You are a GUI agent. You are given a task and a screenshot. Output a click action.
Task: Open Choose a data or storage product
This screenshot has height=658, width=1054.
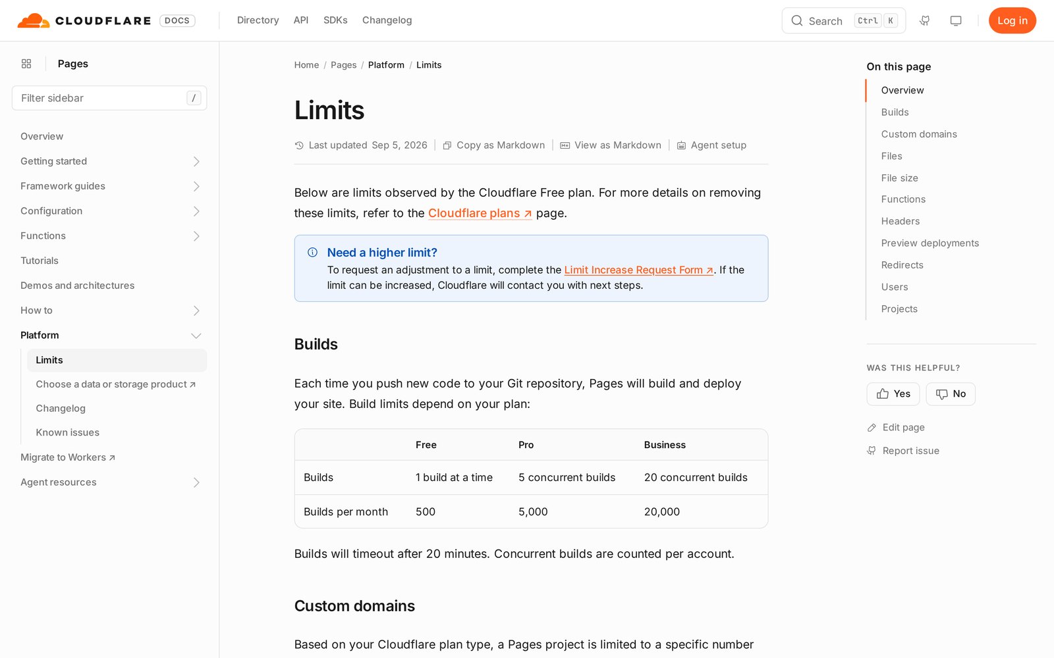pyautogui.click(x=116, y=384)
